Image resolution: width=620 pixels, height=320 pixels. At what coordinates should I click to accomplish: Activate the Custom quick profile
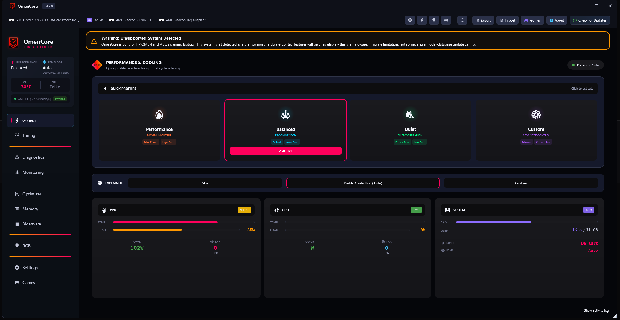coord(536,130)
